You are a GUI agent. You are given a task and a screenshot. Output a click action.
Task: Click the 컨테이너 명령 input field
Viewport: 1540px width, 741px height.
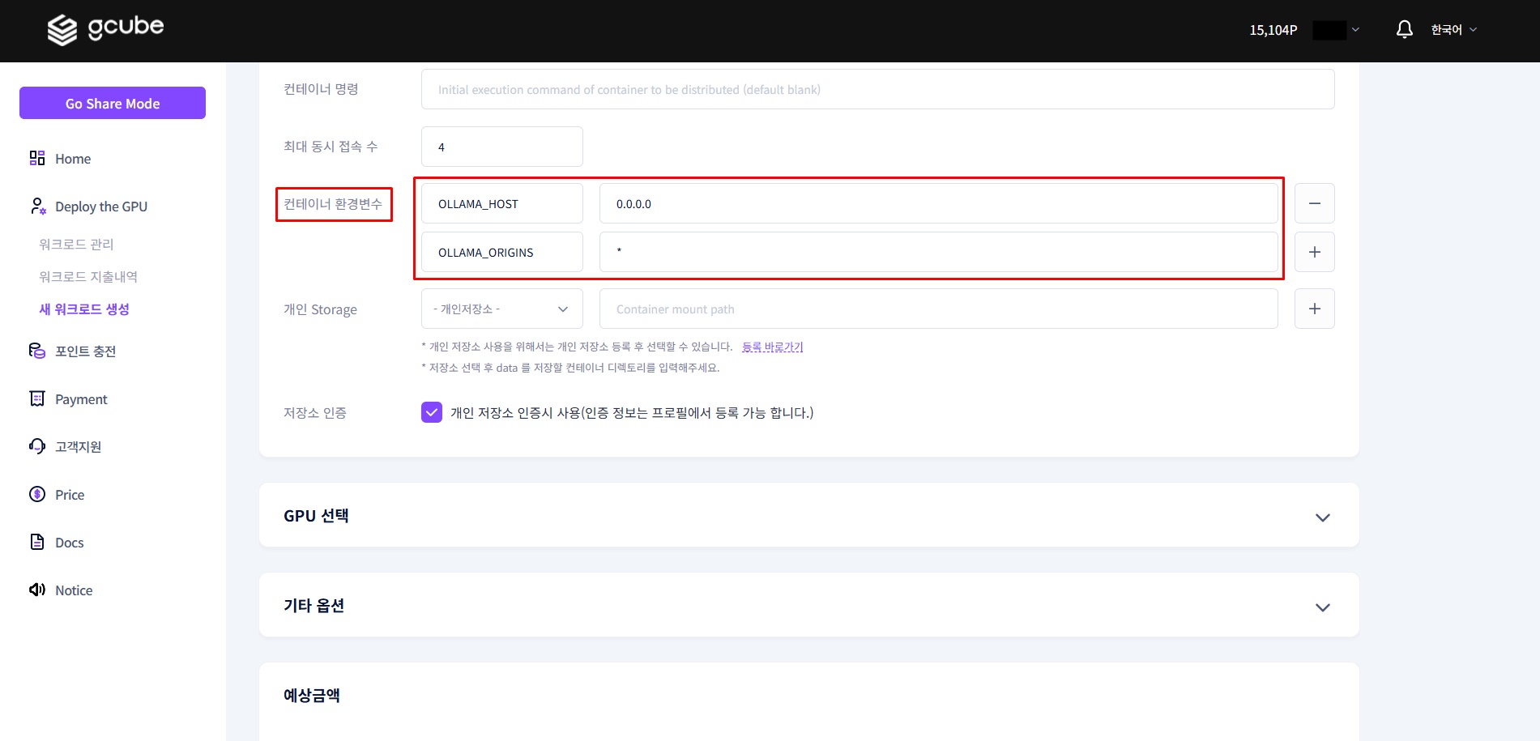(x=878, y=89)
